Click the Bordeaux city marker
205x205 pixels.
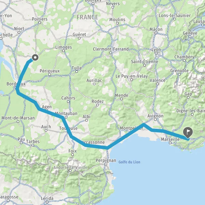tap(15, 87)
